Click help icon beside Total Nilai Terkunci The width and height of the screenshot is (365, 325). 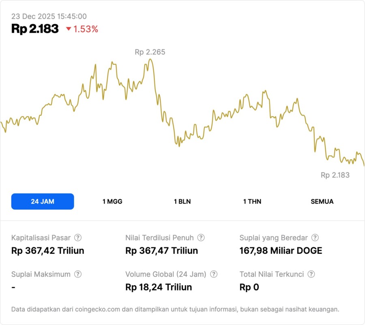311,274
